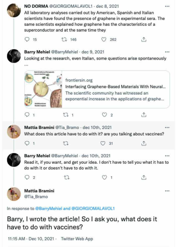The width and height of the screenshot is (176, 247).
Task: Reply to Barry's tweet with article card
Action: (27, 115)
